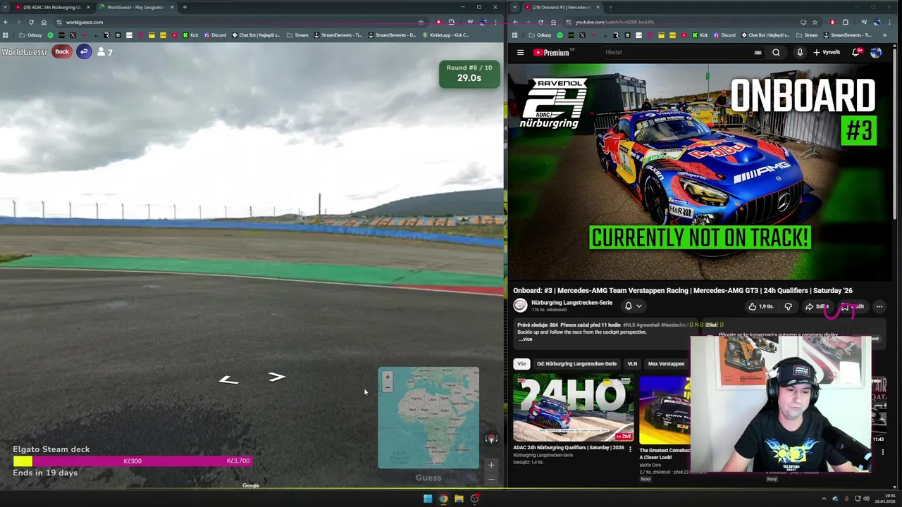Zoom in on the WorldGuessr mini map
Screen dimensions: 902x507
tap(387, 377)
